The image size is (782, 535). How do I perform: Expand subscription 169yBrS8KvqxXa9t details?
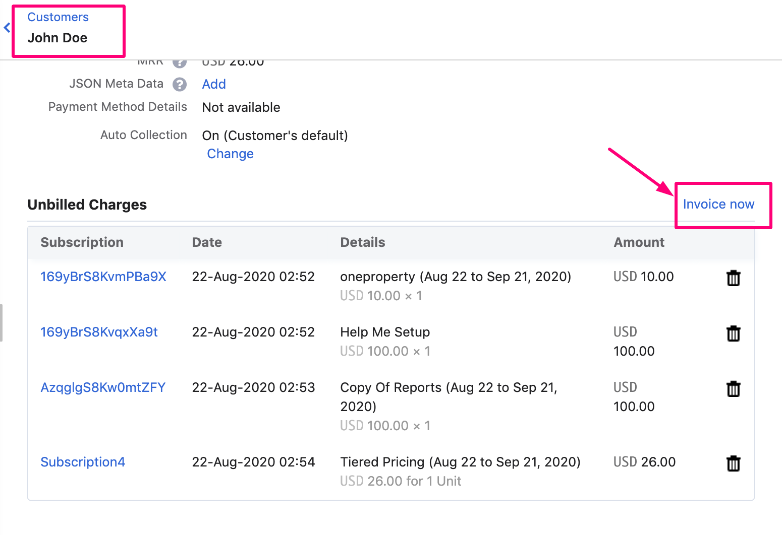tap(99, 332)
